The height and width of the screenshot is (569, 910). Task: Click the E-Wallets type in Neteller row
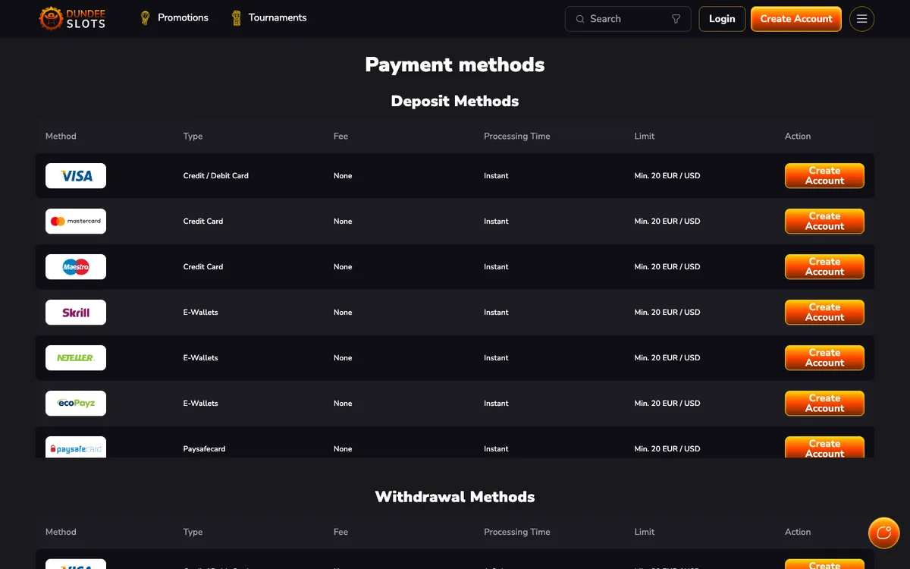[x=201, y=358]
